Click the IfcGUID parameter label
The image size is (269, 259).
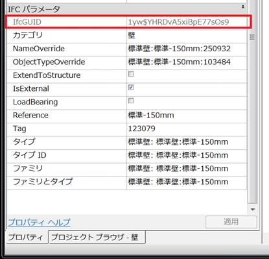click(x=27, y=22)
